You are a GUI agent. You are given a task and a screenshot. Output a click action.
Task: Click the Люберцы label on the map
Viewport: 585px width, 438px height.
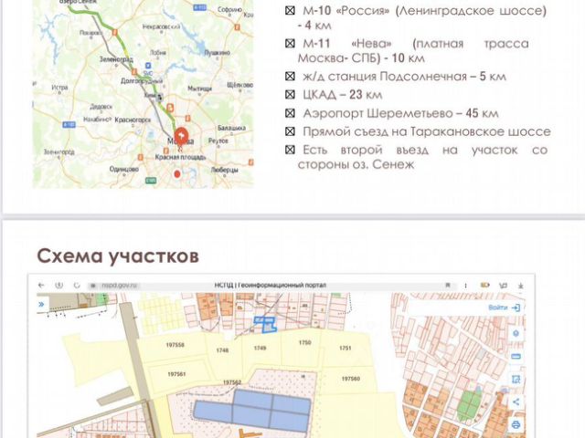[225, 170]
